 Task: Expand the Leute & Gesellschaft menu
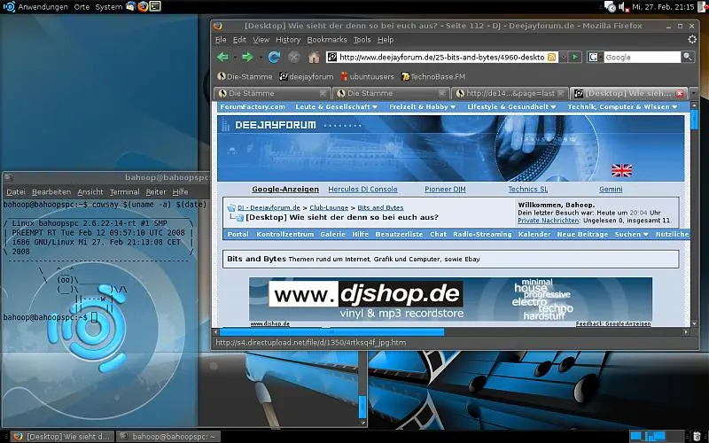[x=337, y=106]
